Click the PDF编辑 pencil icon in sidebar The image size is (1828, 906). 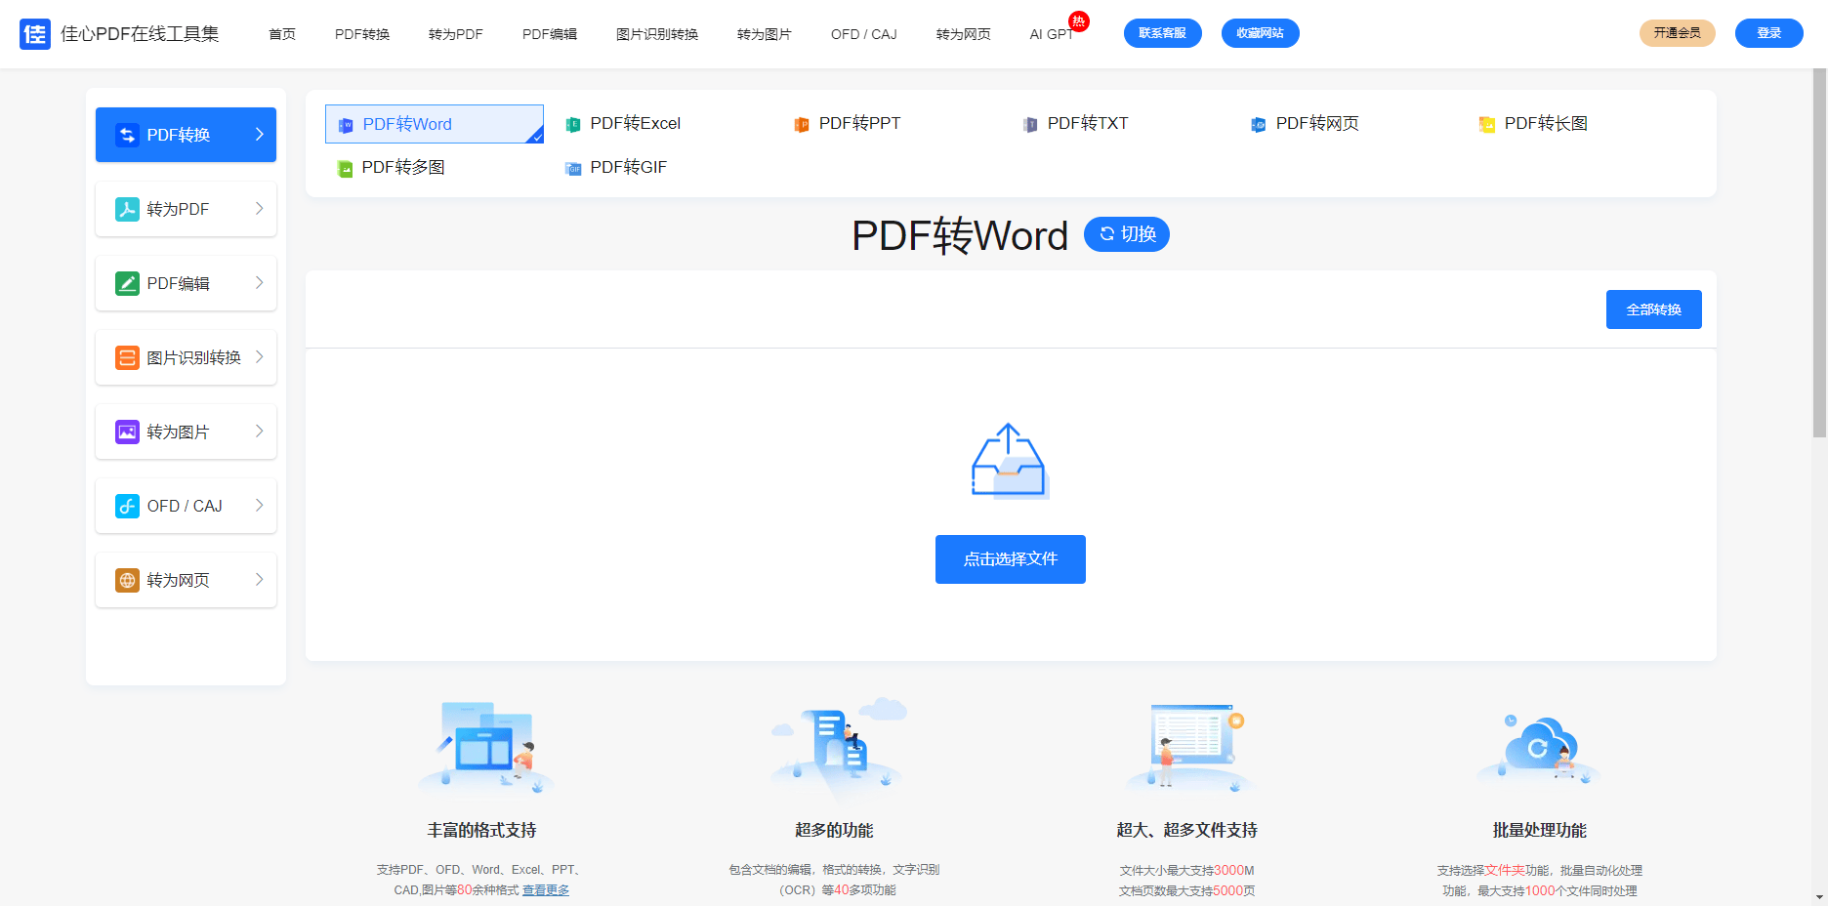(x=127, y=282)
